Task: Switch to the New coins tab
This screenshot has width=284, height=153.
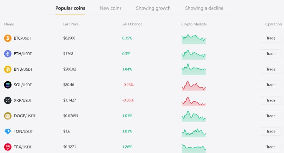Action: click(111, 8)
